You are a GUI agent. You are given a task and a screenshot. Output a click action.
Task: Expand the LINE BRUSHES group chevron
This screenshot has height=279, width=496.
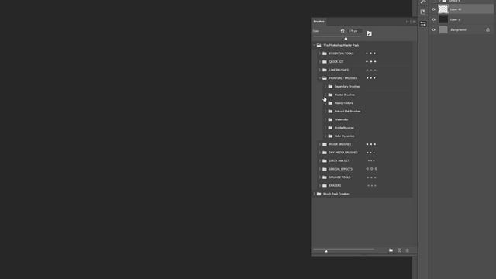click(x=320, y=70)
